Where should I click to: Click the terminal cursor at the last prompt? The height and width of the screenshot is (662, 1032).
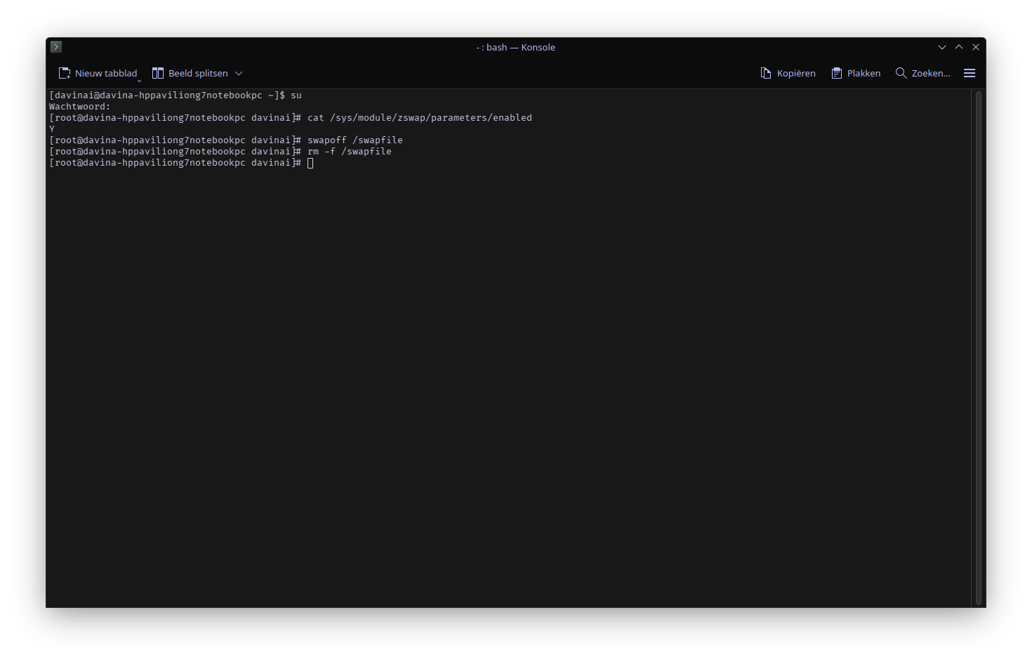(x=310, y=163)
